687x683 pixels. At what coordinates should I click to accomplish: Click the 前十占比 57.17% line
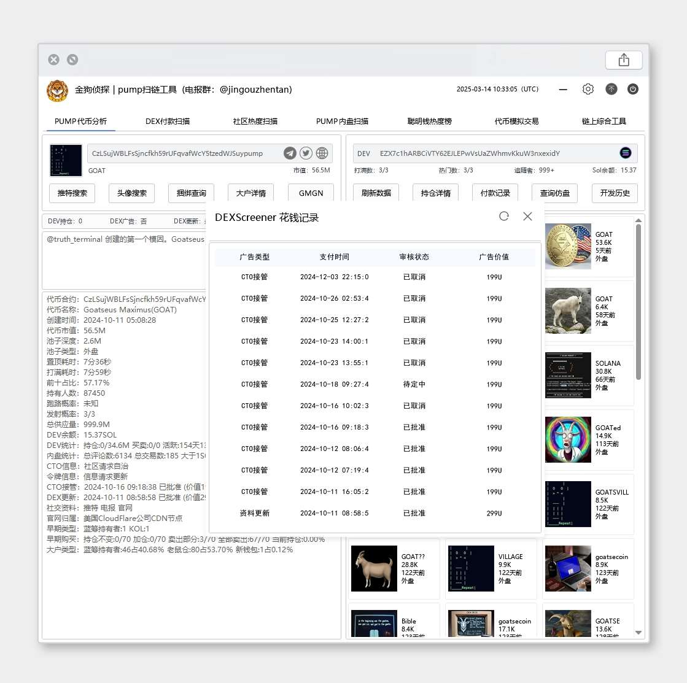(x=78, y=383)
